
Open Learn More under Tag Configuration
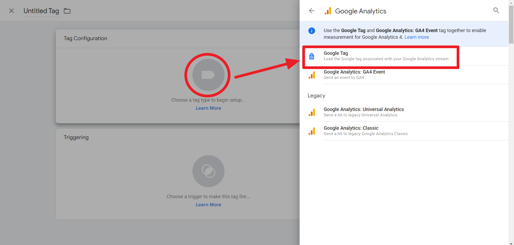208,108
